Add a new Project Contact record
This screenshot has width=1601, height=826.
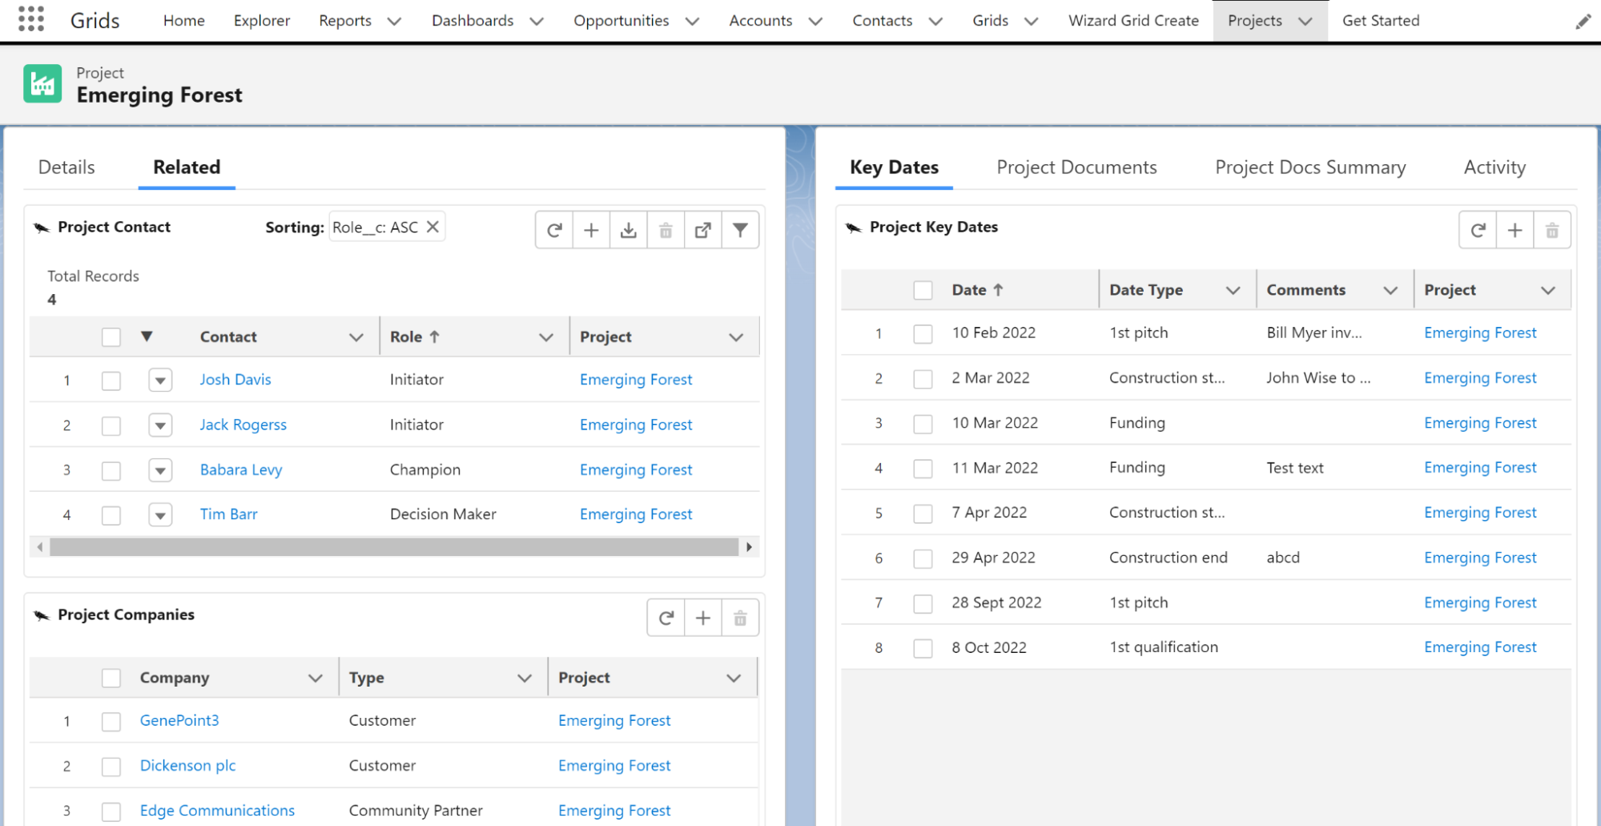[591, 231]
